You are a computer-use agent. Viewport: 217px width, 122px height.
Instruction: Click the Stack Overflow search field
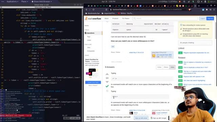[x=165, y=18]
